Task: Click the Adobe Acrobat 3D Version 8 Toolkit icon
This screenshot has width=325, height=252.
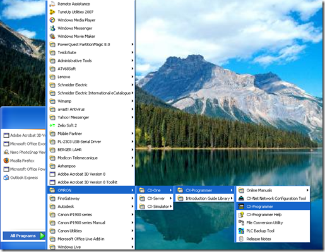Action: (x=52, y=182)
